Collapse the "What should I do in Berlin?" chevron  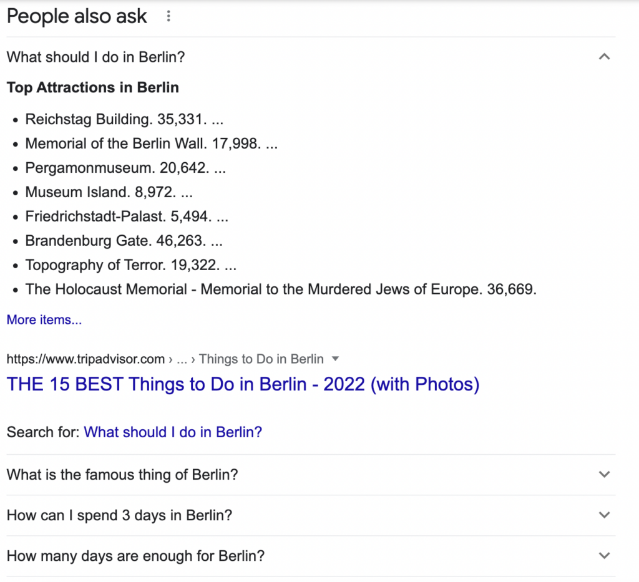tap(603, 57)
